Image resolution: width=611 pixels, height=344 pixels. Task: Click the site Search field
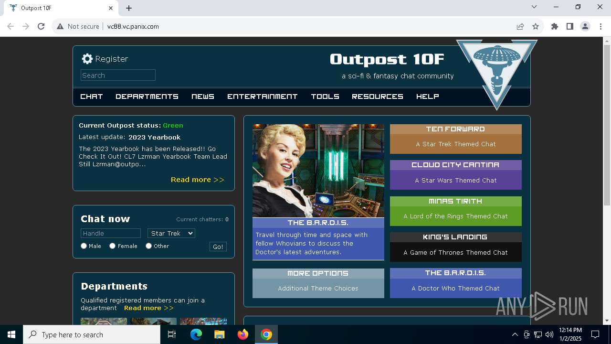pos(118,75)
